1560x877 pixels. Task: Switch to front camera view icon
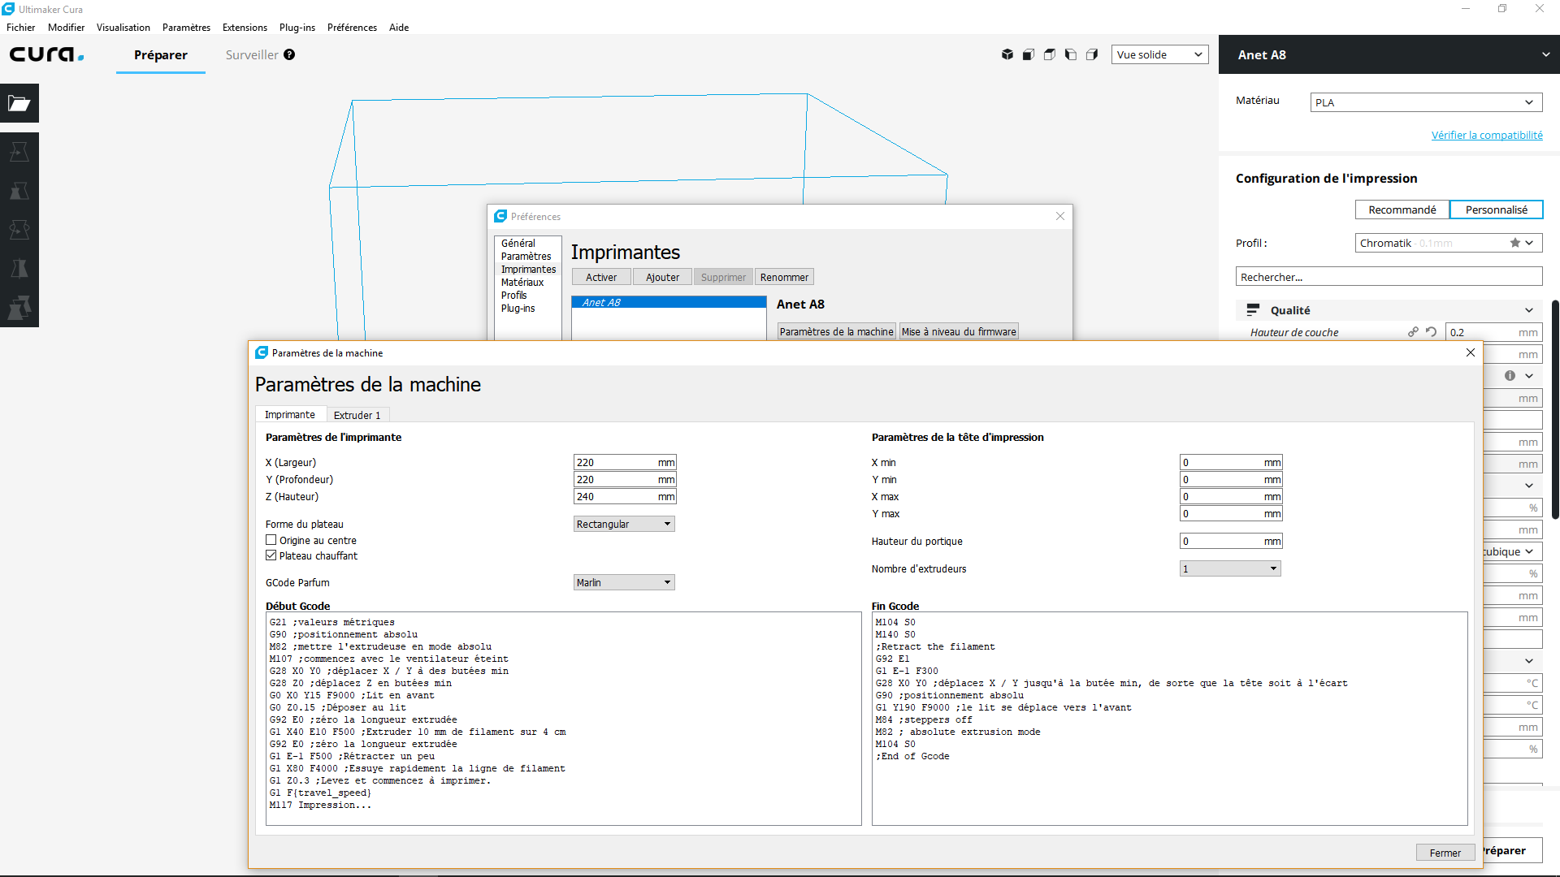point(1029,54)
